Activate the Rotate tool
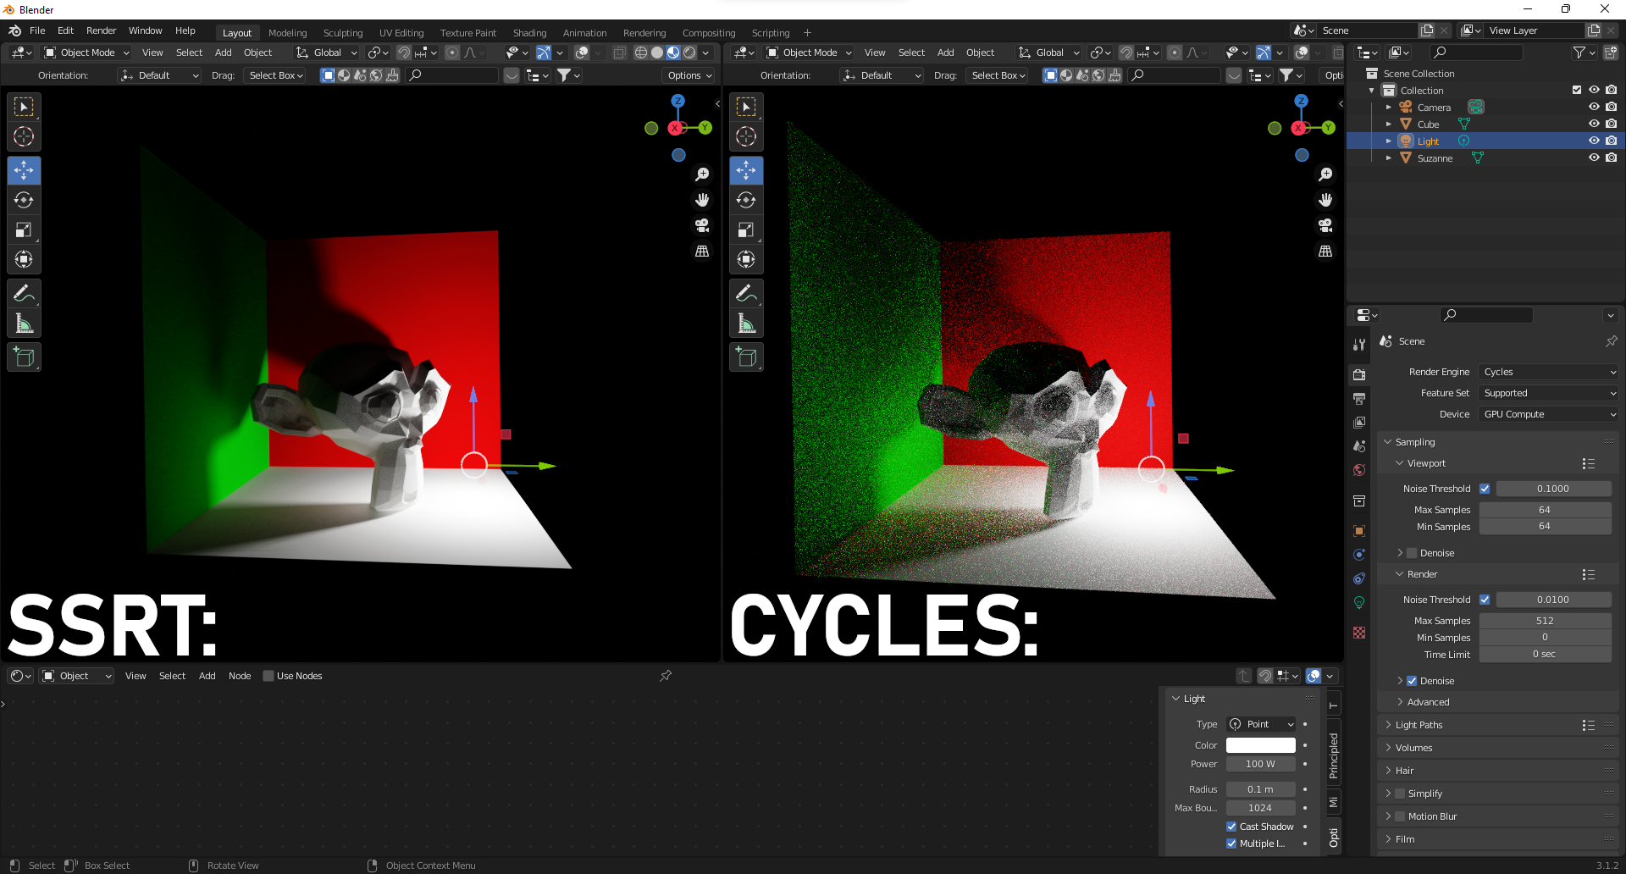Image resolution: width=1626 pixels, height=874 pixels. point(24,200)
